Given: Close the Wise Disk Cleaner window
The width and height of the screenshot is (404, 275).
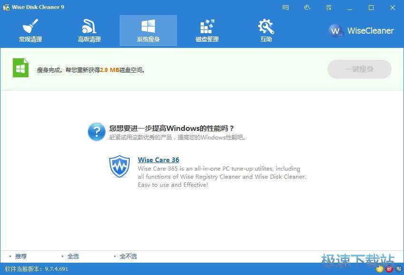Looking at the screenshot, I should tap(393, 8).
